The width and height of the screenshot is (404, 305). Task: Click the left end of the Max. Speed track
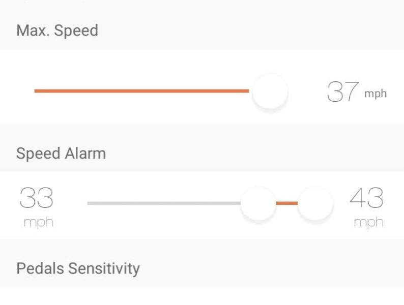coord(36,91)
